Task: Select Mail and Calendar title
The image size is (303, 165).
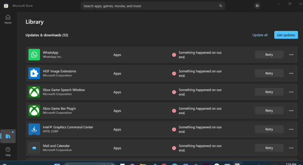Action: (56, 146)
